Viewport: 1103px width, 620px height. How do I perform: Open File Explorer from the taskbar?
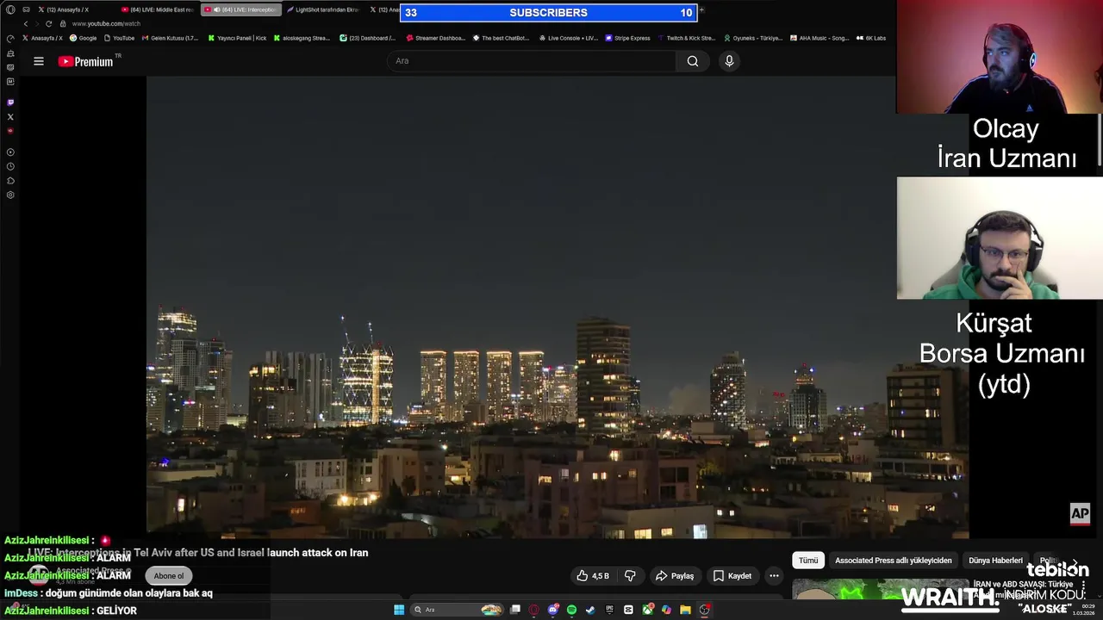[685, 610]
